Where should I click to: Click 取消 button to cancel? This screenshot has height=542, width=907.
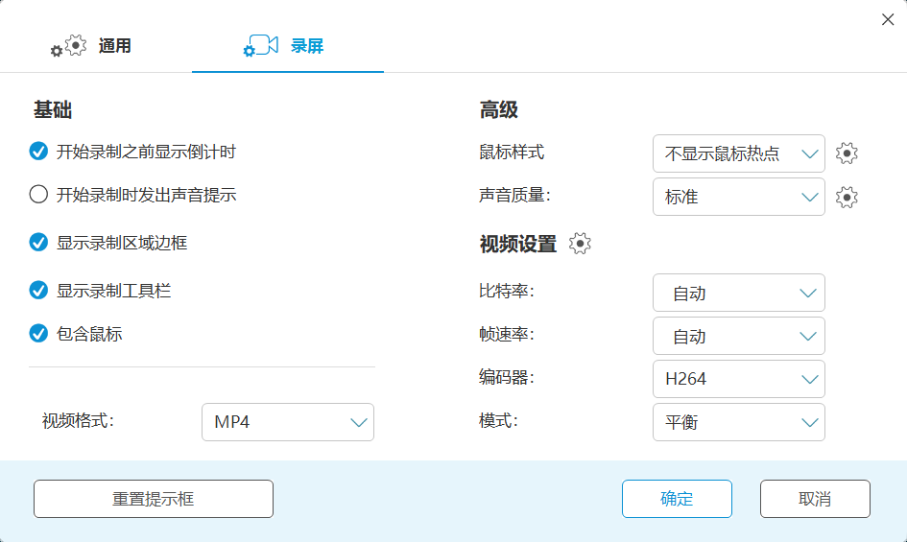pos(815,499)
